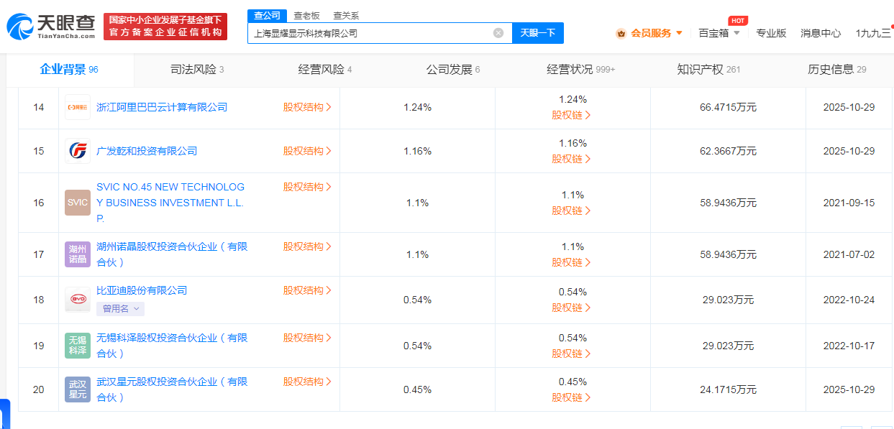Open the 专业版 link

pyautogui.click(x=771, y=33)
